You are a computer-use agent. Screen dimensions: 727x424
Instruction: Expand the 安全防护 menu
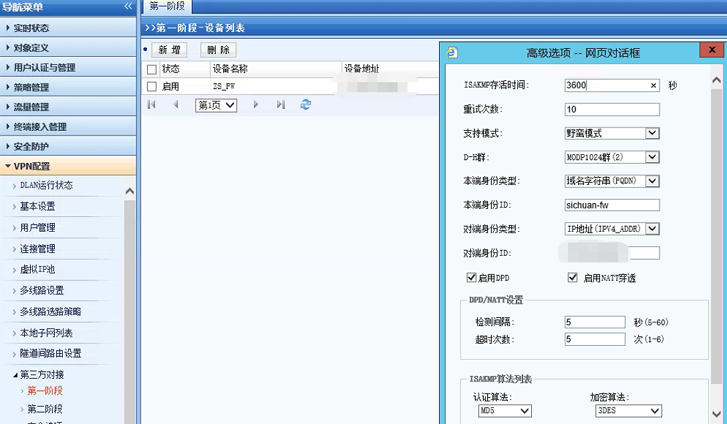68,146
